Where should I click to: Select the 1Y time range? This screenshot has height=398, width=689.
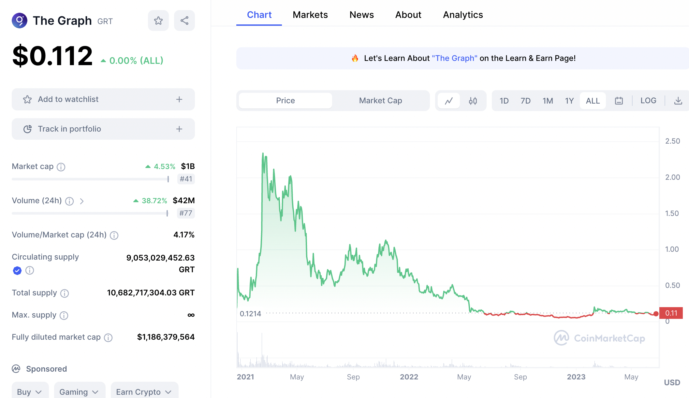(569, 101)
